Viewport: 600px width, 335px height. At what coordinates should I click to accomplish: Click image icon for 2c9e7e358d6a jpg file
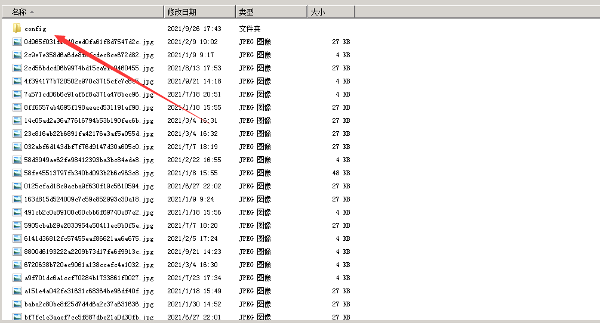click(x=17, y=55)
